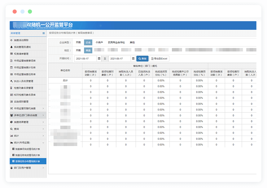
Task: Click the blue 查询 search button
Action: (142, 59)
